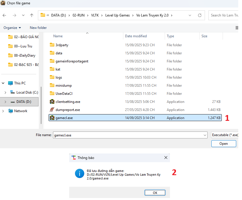Click the Back navigation arrow

point(4,15)
